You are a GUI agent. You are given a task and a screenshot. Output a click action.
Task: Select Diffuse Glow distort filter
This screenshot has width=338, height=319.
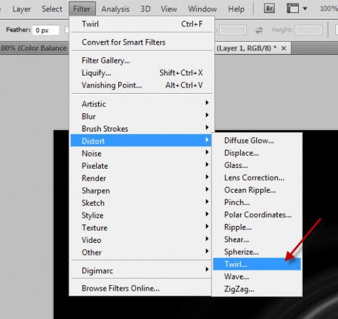click(x=257, y=140)
